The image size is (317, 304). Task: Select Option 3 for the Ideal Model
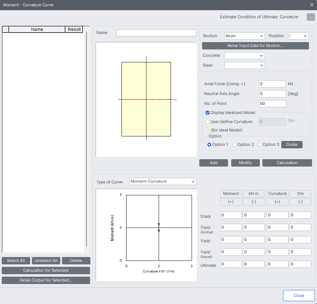pos(259,144)
